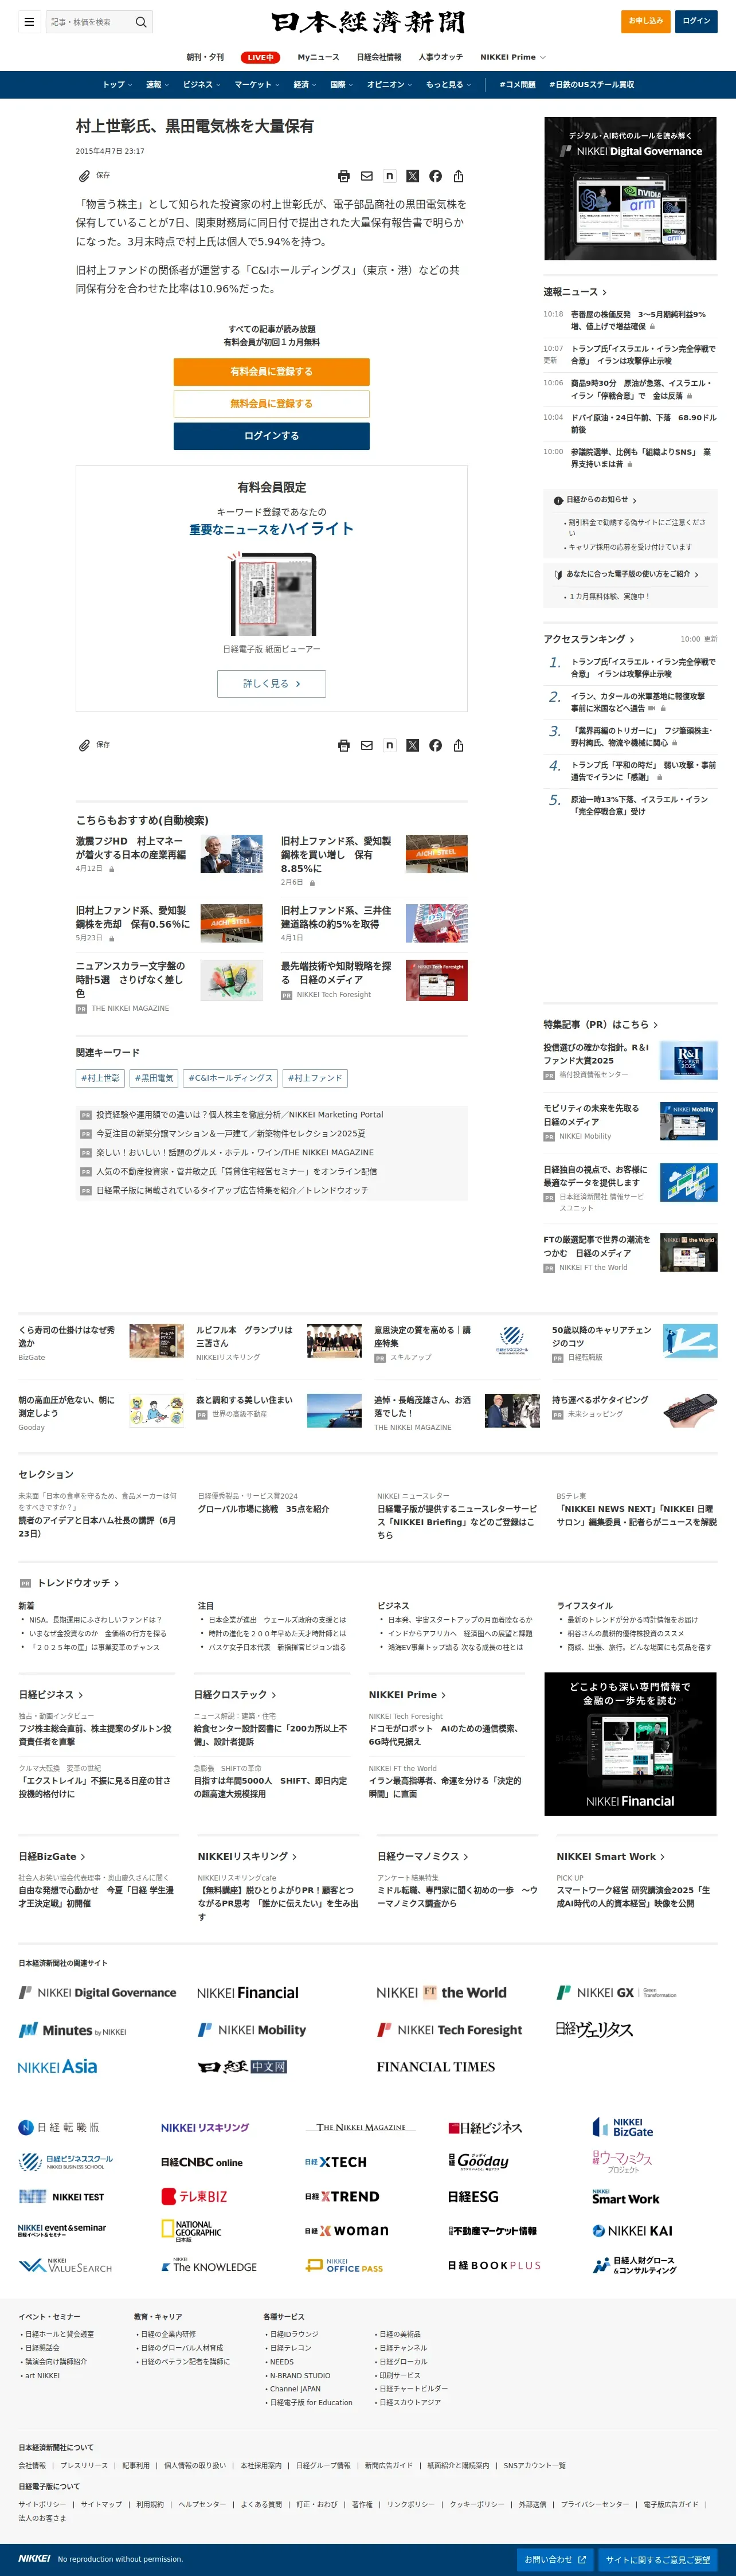Select the #C&Iホールディングス keyword tag
736x2576 pixels.
[230, 1078]
